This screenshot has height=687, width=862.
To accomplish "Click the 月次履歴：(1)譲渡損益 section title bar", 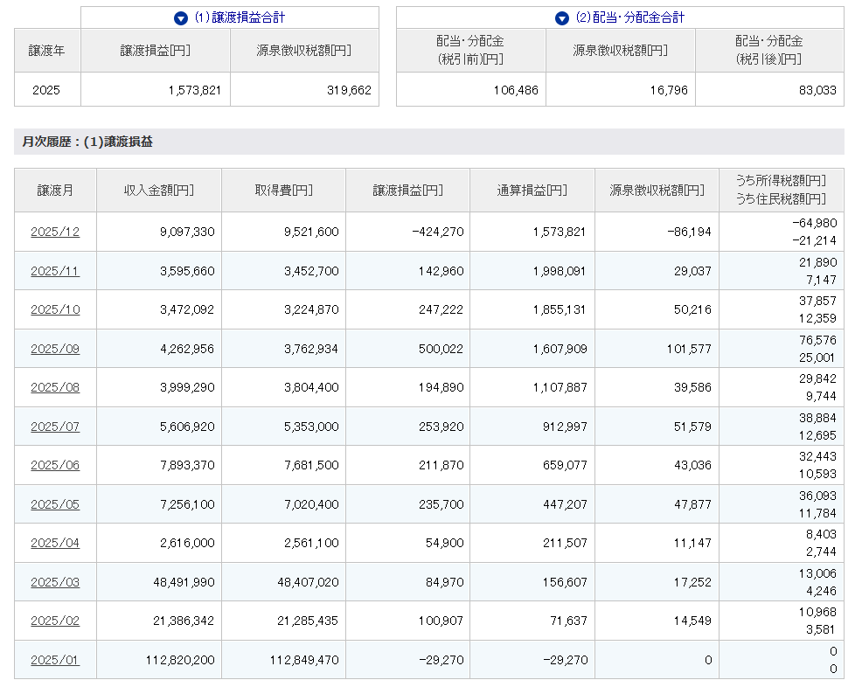I will (x=428, y=142).
